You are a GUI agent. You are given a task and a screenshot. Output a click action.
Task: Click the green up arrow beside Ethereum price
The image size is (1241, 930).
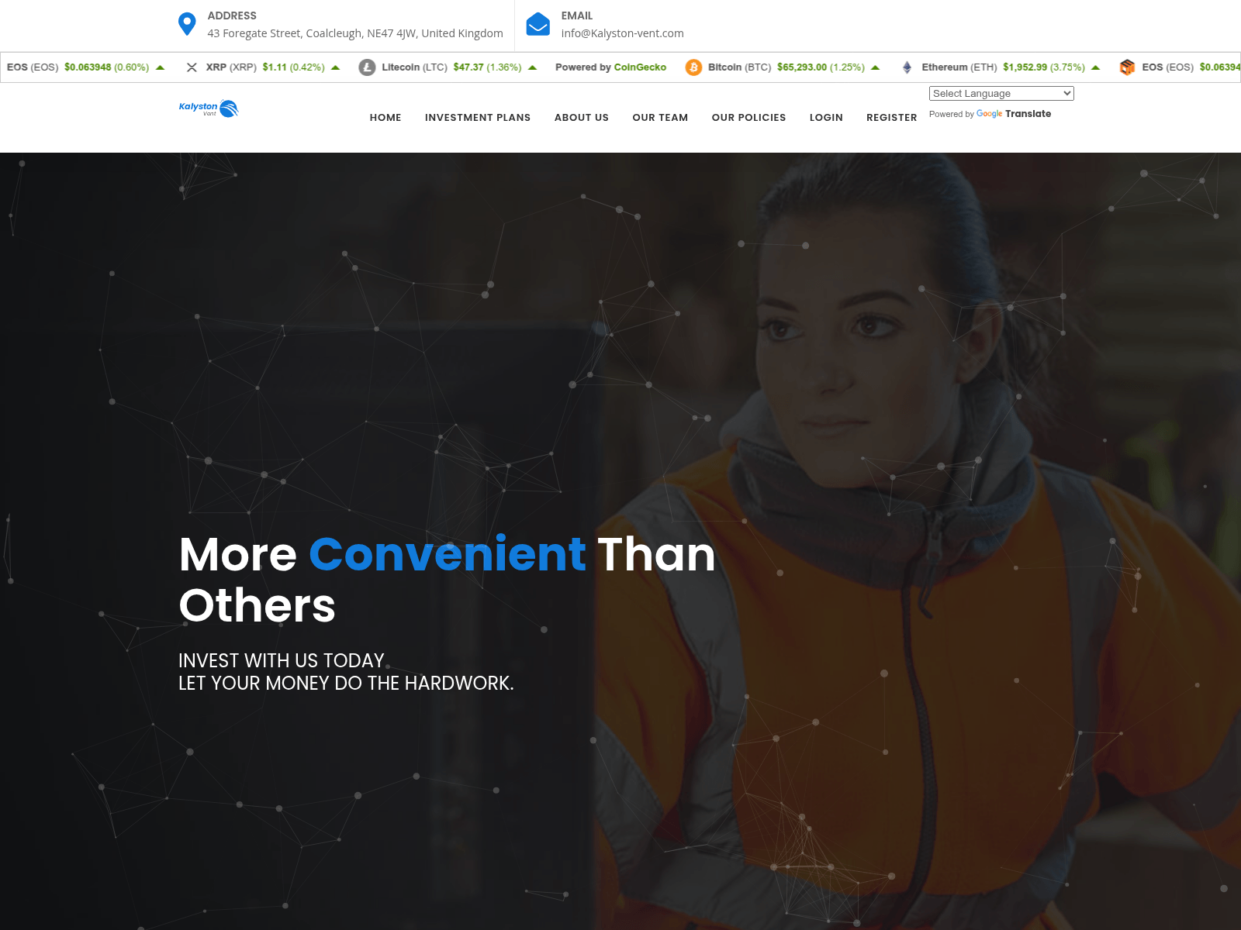[1095, 67]
